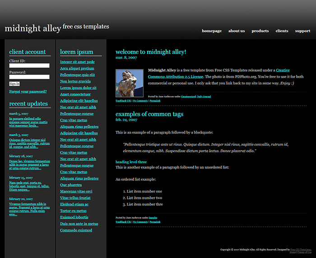Open No Comments under the welcome post
Viewport: 316px width, 258px height.
tap(140, 101)
